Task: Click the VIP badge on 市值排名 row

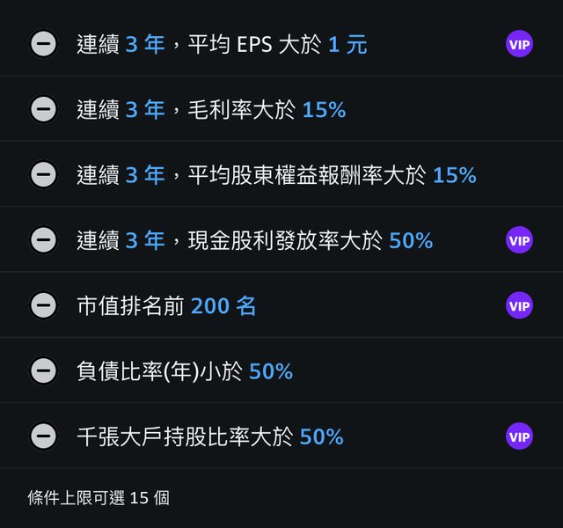Action: (x=519, y=305)
